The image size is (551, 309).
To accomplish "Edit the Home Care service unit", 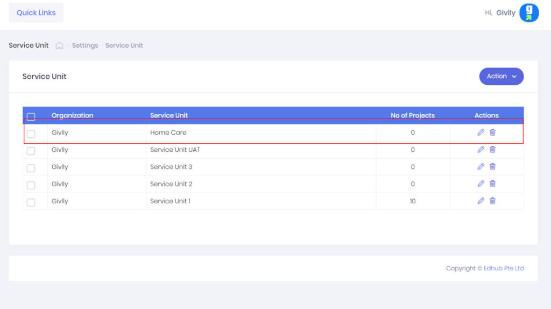I will (x=481, y=133).
